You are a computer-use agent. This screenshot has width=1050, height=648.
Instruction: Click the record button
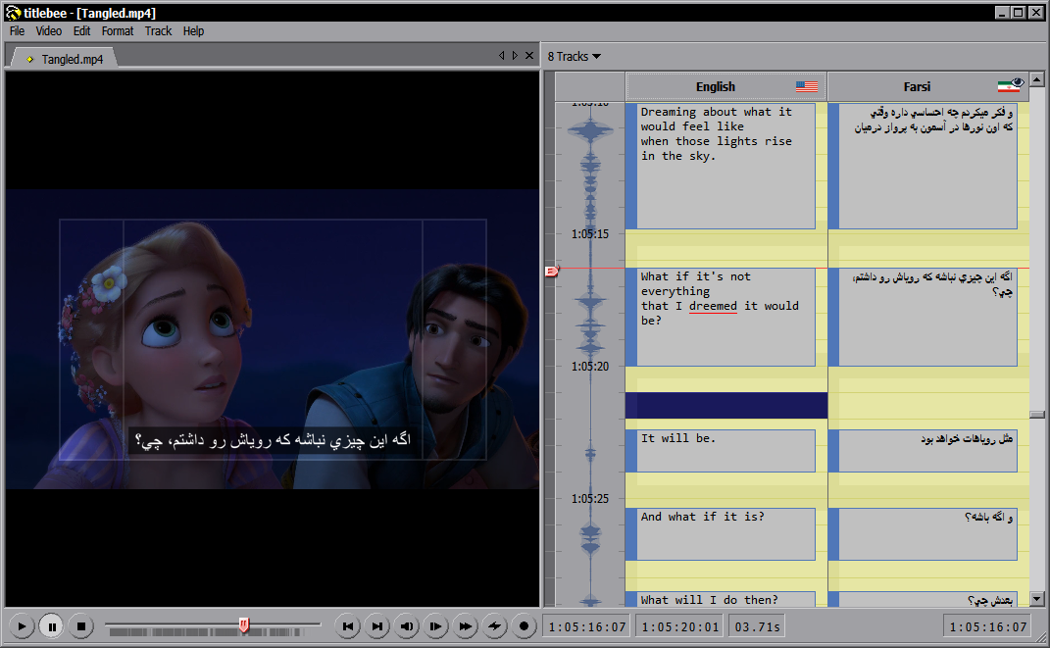click(x=524, y=626)
